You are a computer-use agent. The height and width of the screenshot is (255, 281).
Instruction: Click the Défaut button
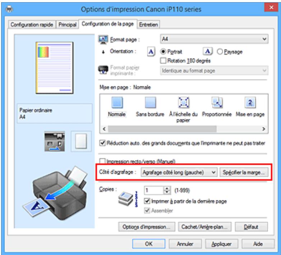click(251, 227)
